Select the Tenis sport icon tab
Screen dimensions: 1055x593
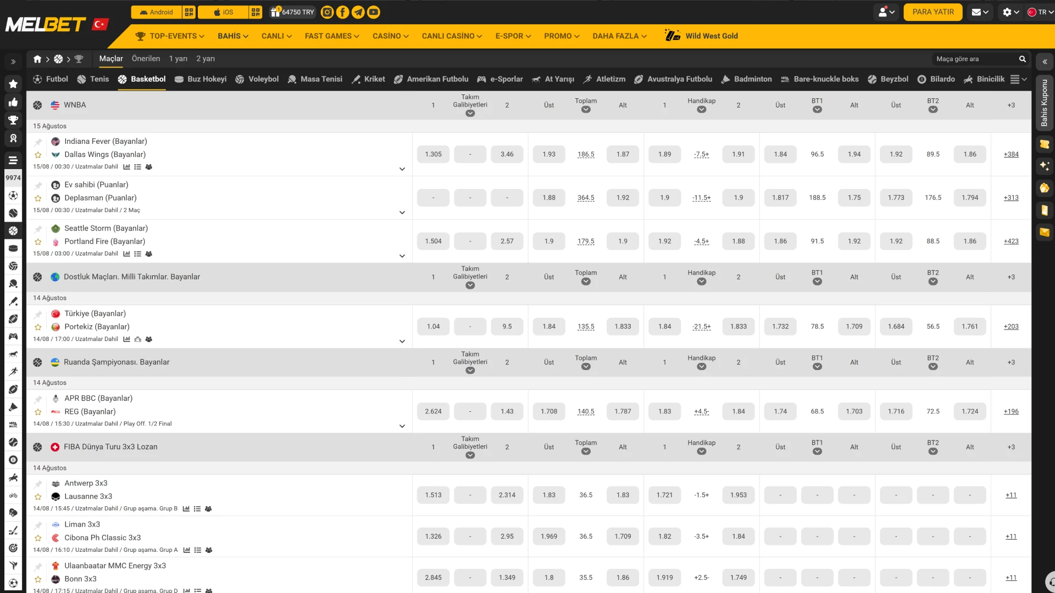(93, 79)
